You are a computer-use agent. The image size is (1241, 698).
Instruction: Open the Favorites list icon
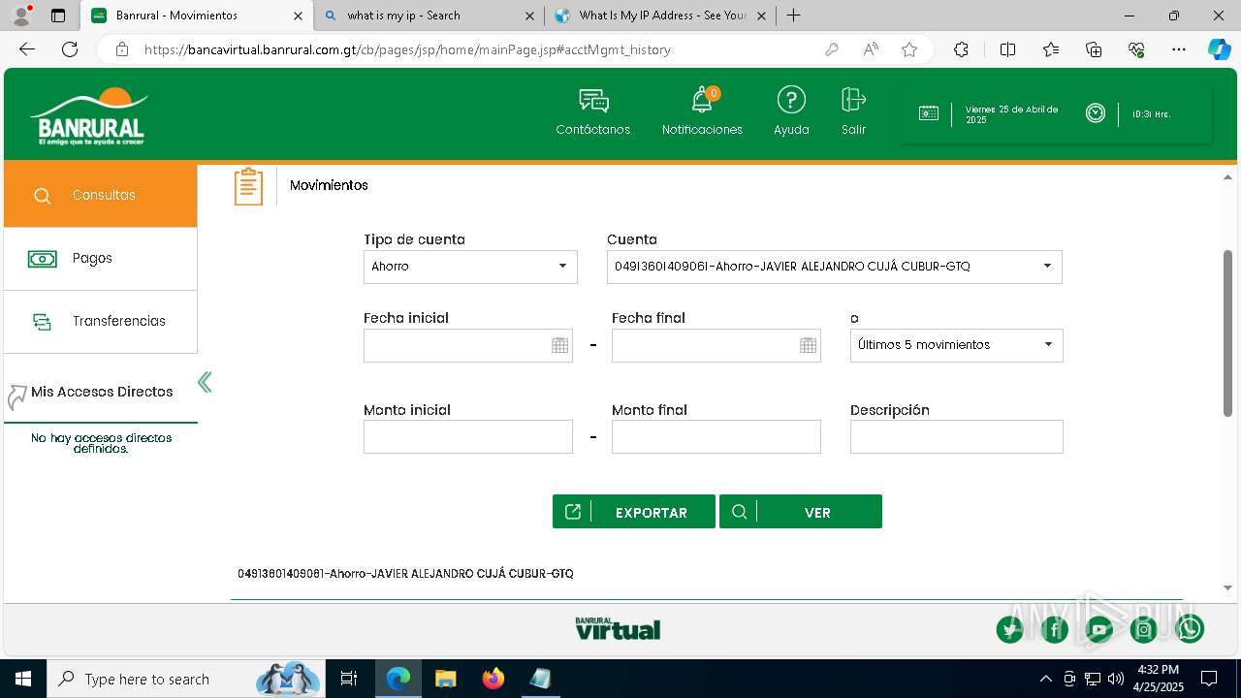(x=1051, y=49)
